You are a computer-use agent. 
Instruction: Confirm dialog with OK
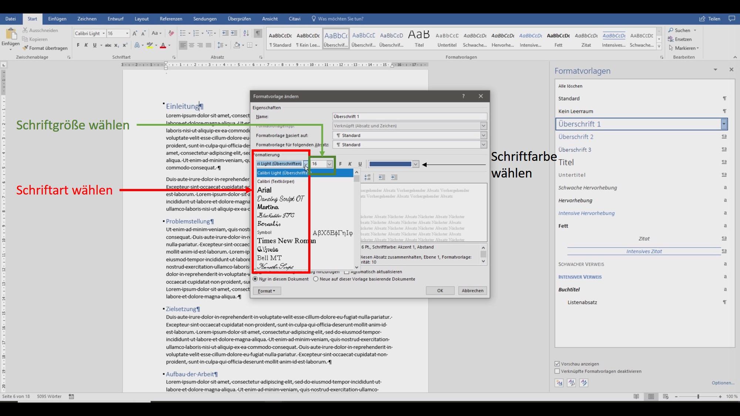(x=440, y=291)
